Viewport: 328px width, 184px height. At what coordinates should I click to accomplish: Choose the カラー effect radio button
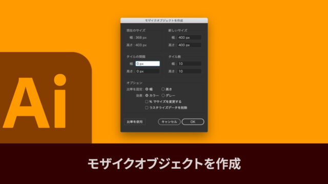147,96
